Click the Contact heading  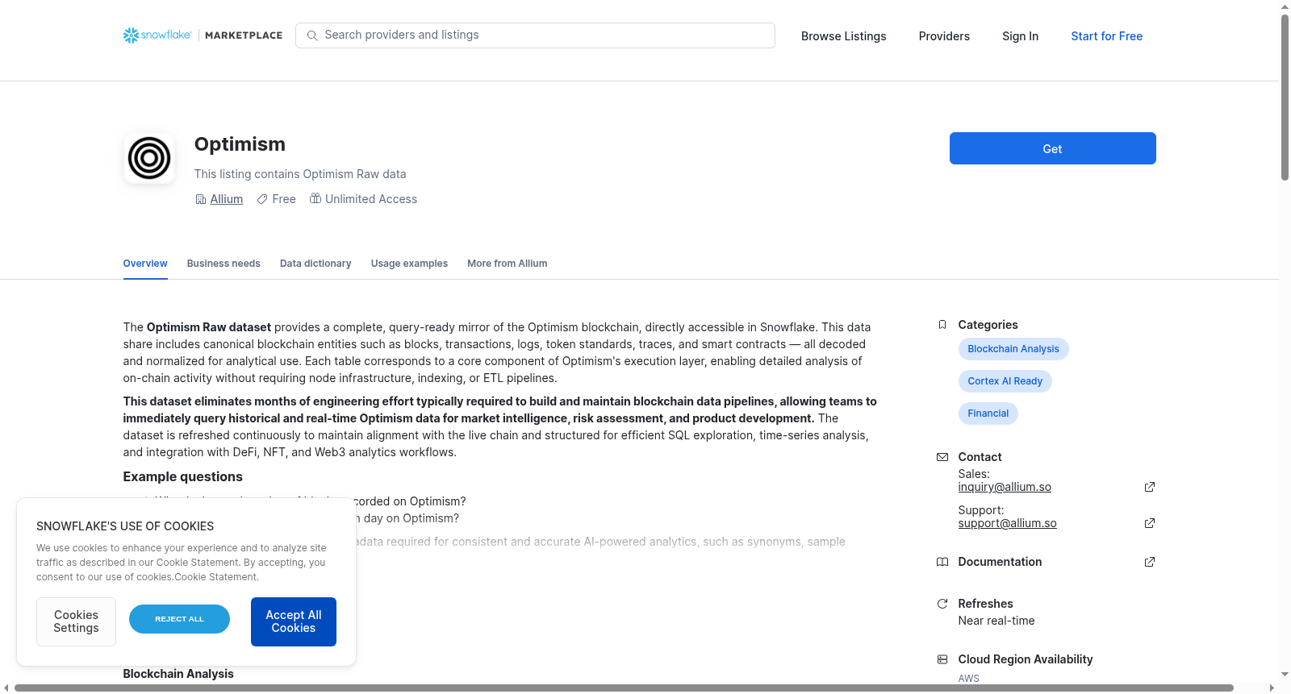980,457
